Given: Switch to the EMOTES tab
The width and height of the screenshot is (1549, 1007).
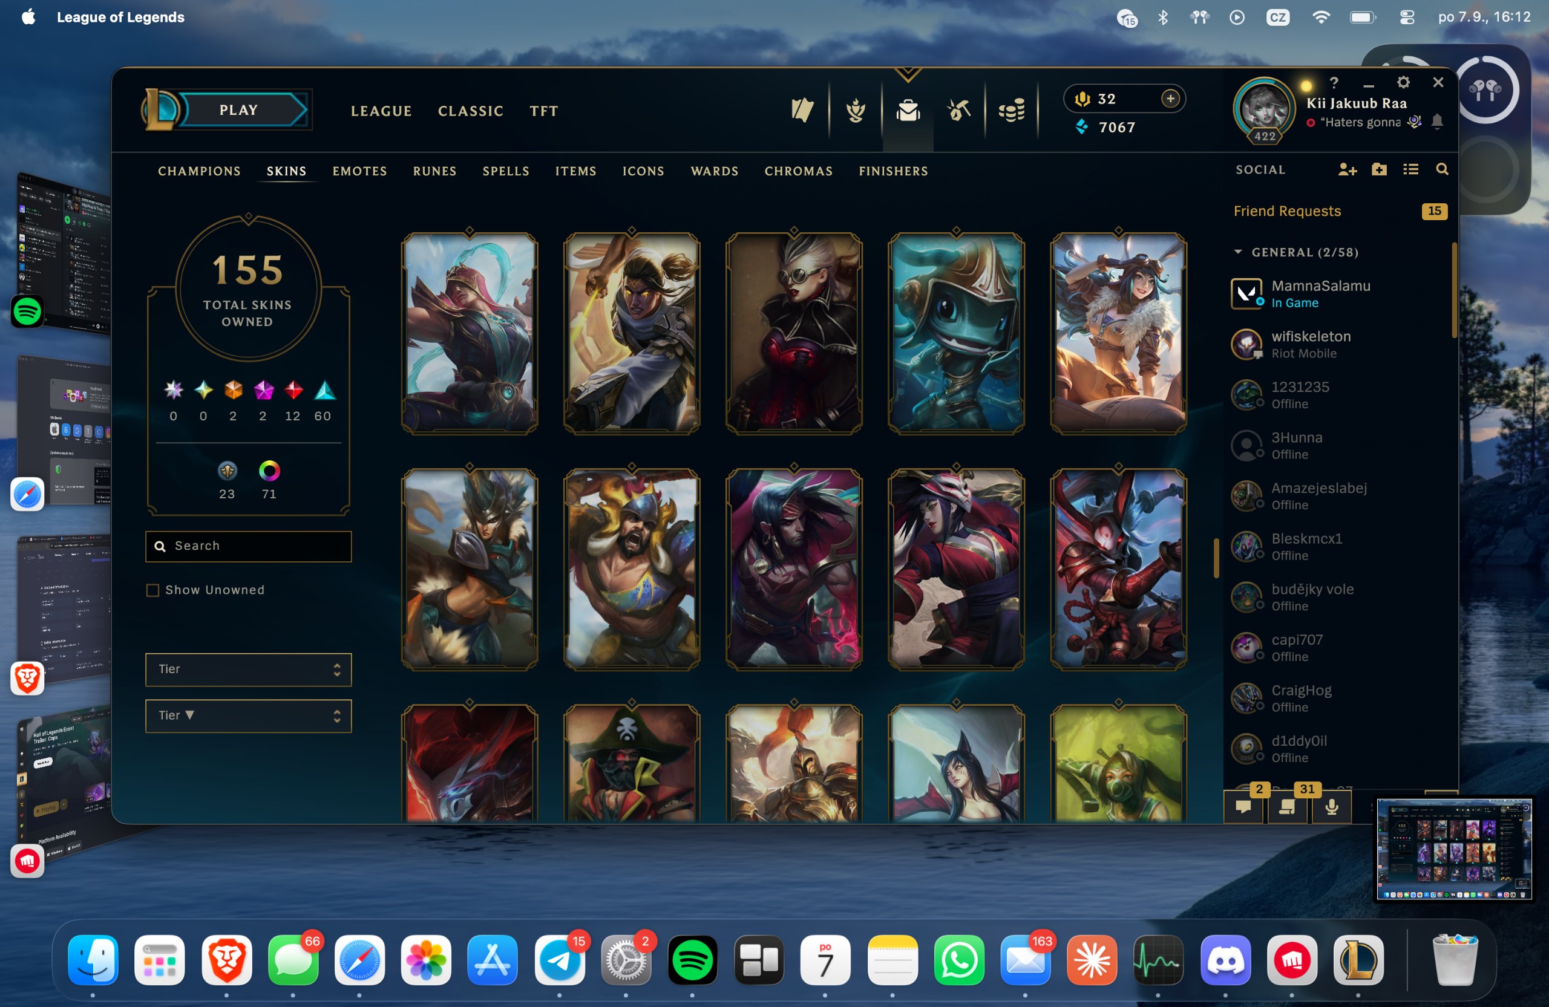Looking at the screenshot, I should click(x=360, y=171).
